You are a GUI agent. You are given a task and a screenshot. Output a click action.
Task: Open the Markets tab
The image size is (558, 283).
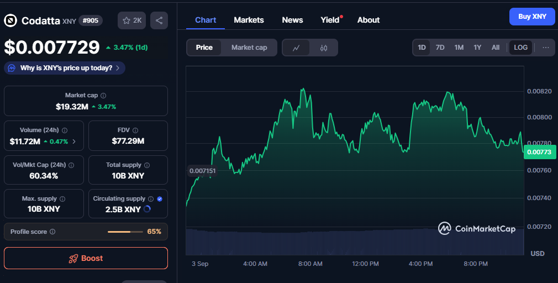[x=249, y=20]
